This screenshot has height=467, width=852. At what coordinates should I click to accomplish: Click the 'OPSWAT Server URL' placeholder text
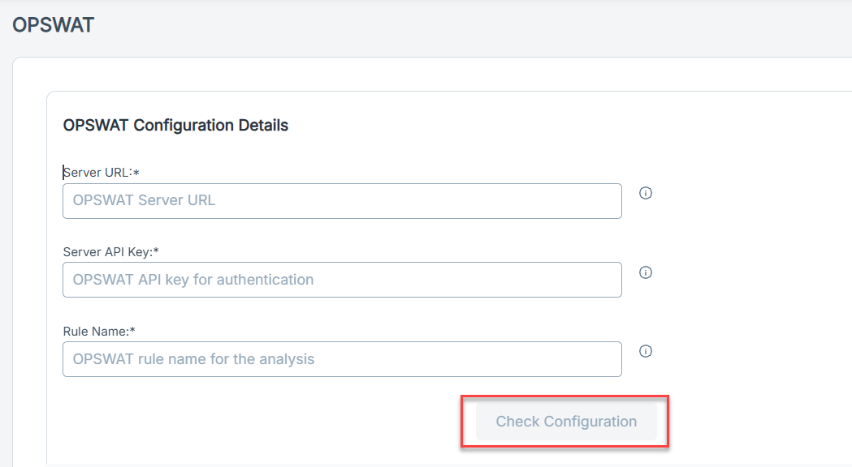click(x=144, y=200)
